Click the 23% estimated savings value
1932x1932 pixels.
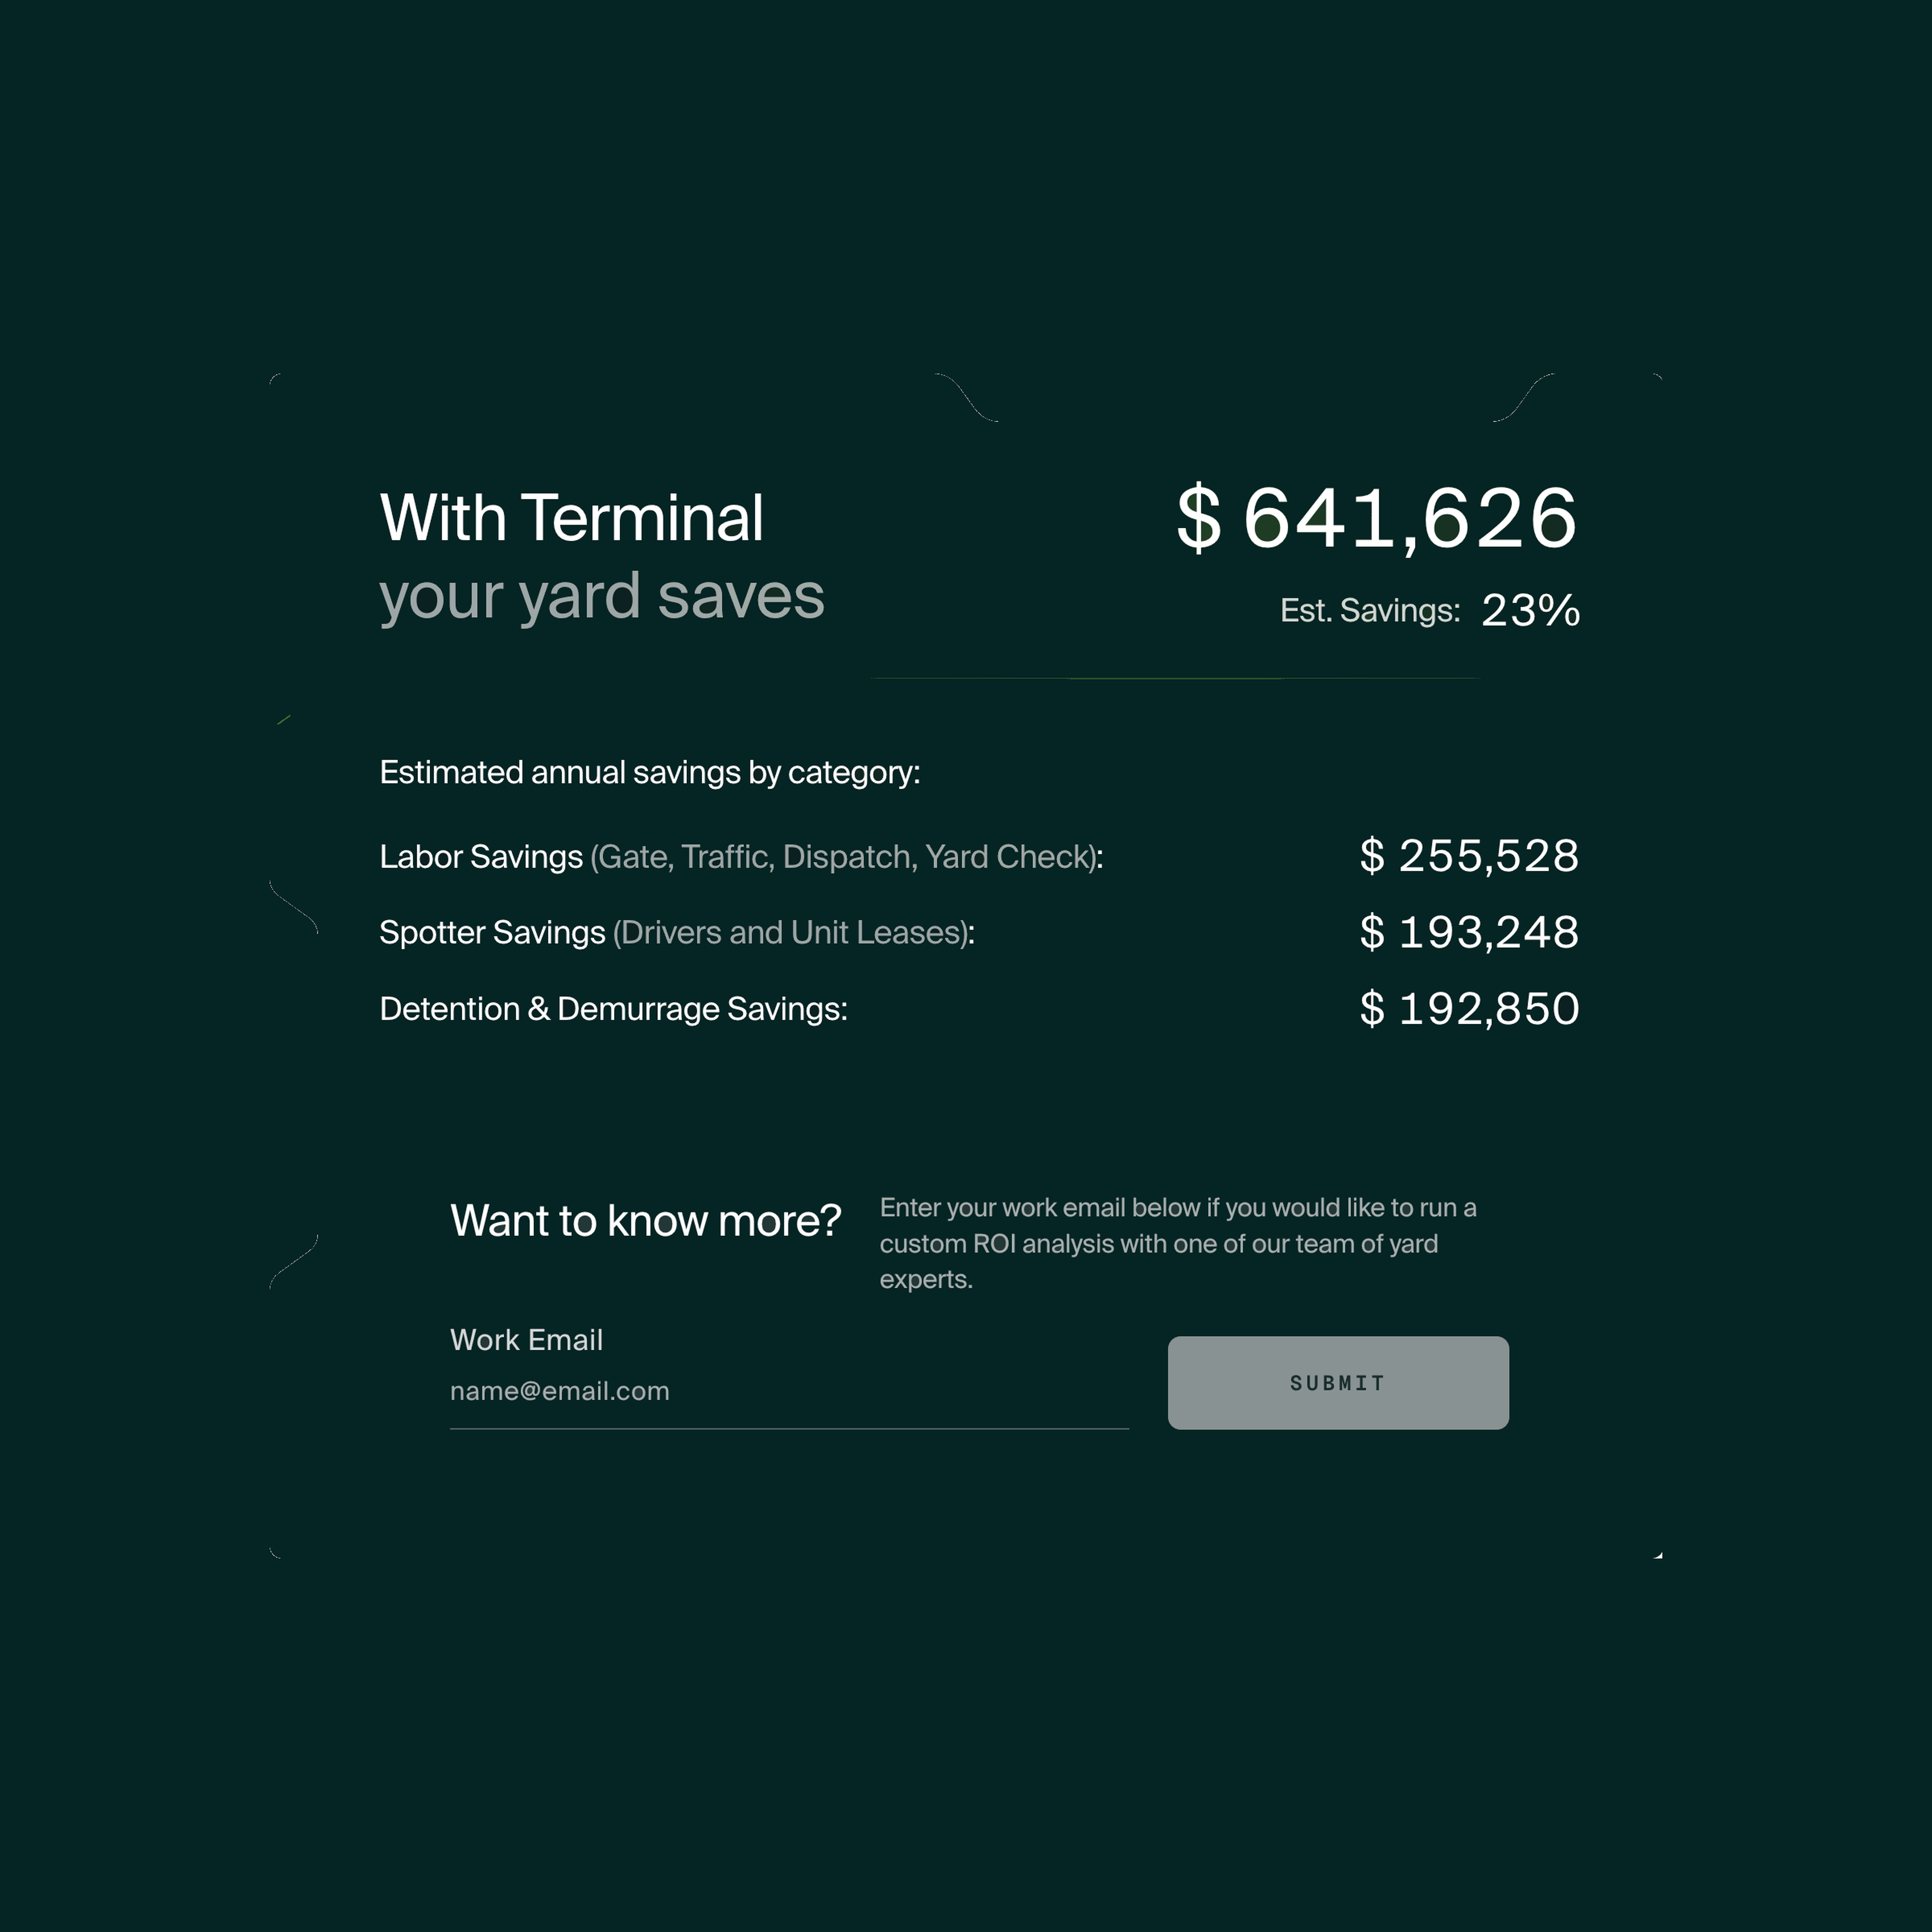pos(1530,610)
